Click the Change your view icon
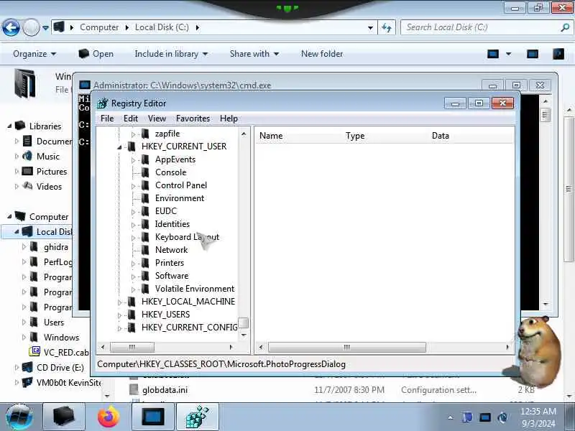575x431 pixels. click(493, 54)
